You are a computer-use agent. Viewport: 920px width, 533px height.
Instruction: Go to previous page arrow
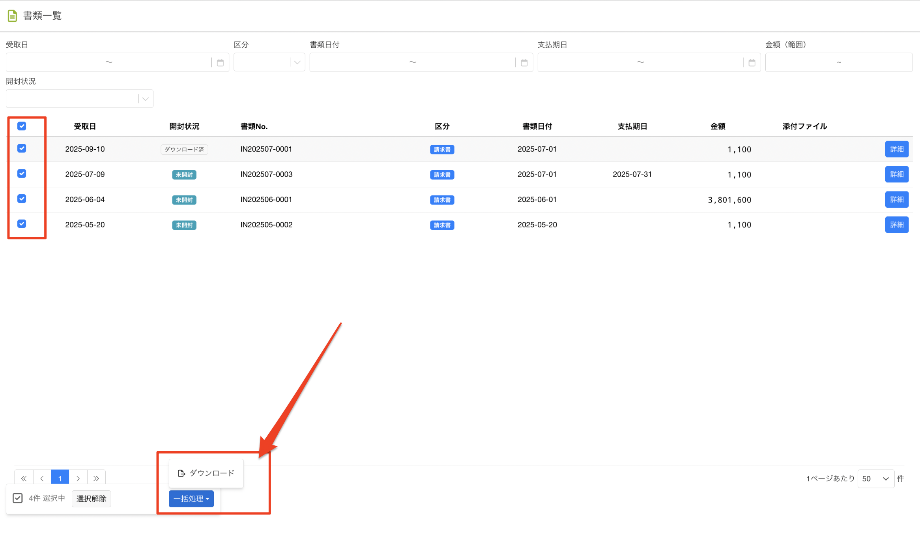pos(42,478)
